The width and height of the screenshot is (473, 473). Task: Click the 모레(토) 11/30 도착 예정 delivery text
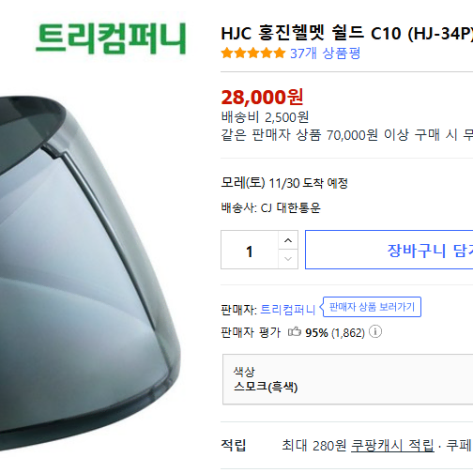coord(284,183)
